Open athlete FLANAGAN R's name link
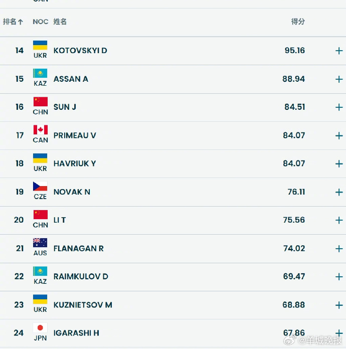 (x=78, y=248)
